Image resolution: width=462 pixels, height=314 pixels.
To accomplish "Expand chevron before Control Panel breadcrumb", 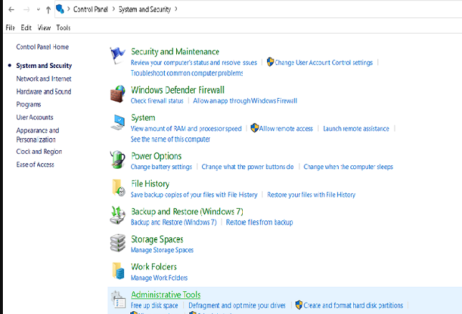I will (x=69, y=9).
